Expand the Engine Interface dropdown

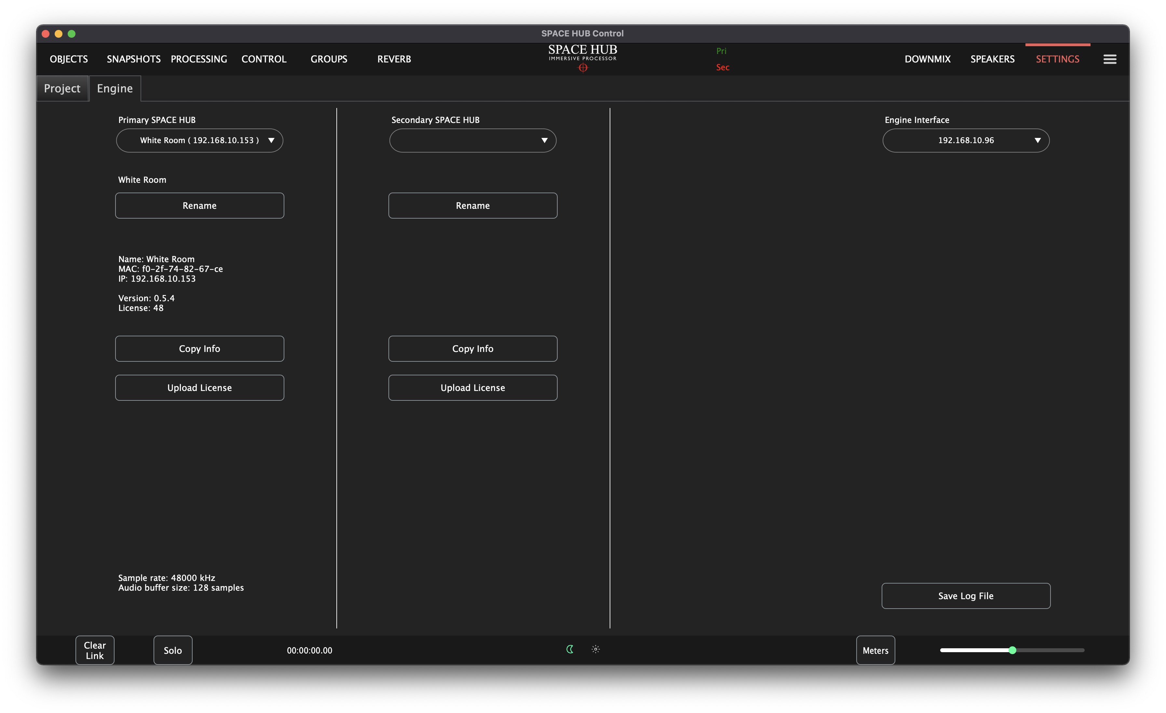966,141
